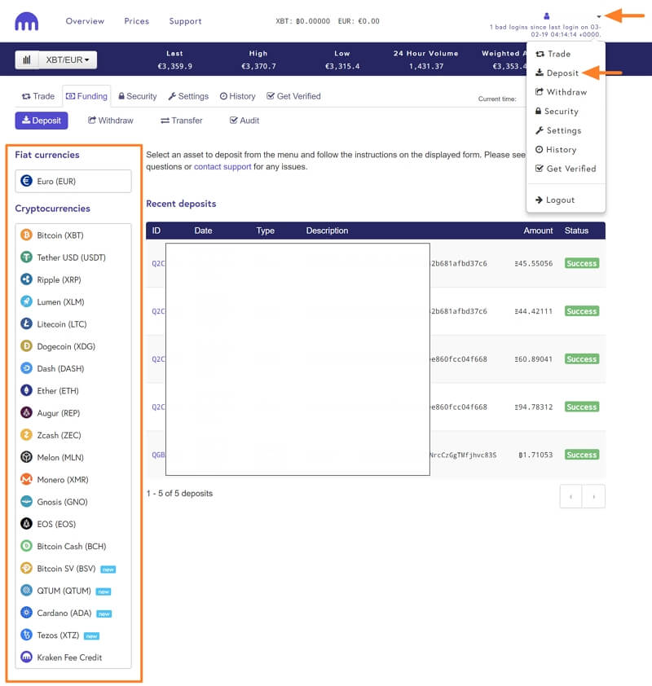Image resolution: width=652 pixels, height=686 pixels.
Task: Click the Bitcoin SV (BSV) coin icon
Action: 27,569
